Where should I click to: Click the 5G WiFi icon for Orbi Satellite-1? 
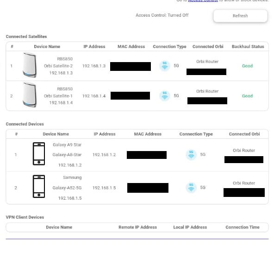[165, 96]
